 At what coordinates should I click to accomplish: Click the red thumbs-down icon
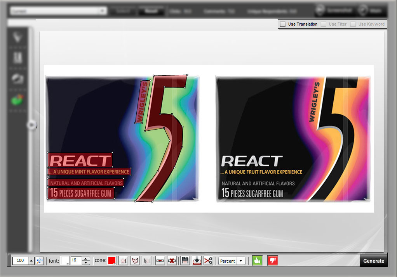273,261
